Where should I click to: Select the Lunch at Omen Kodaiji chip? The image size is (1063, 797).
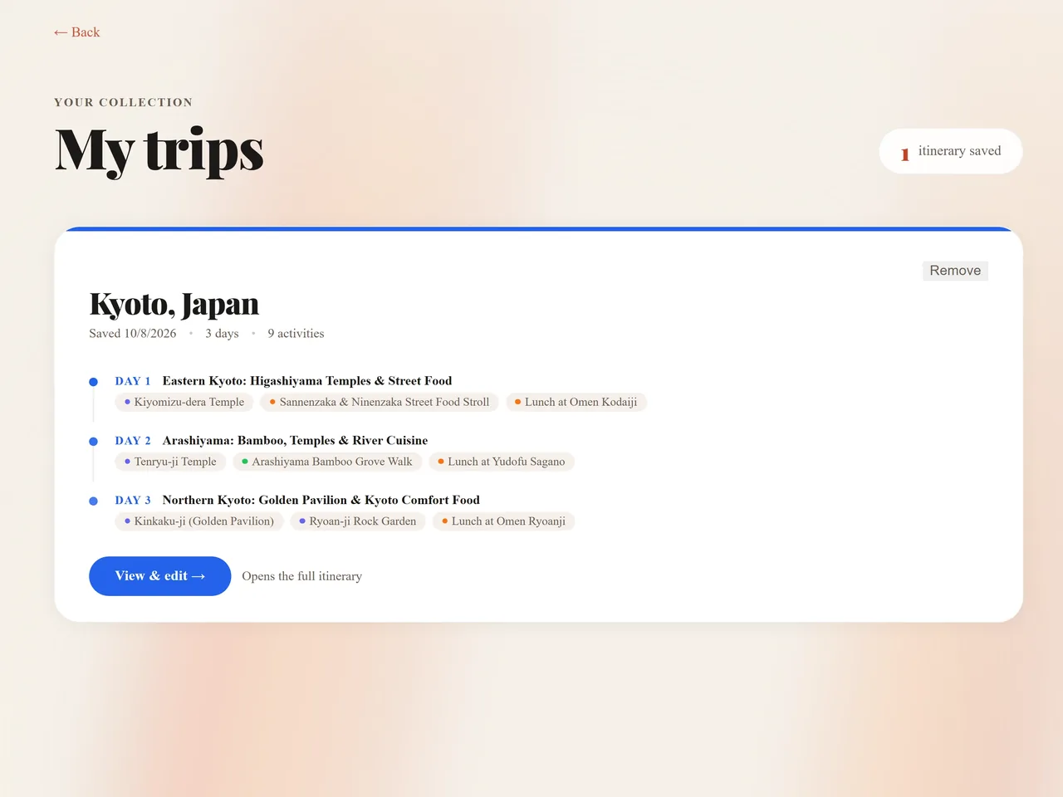(x=576, y=402)
